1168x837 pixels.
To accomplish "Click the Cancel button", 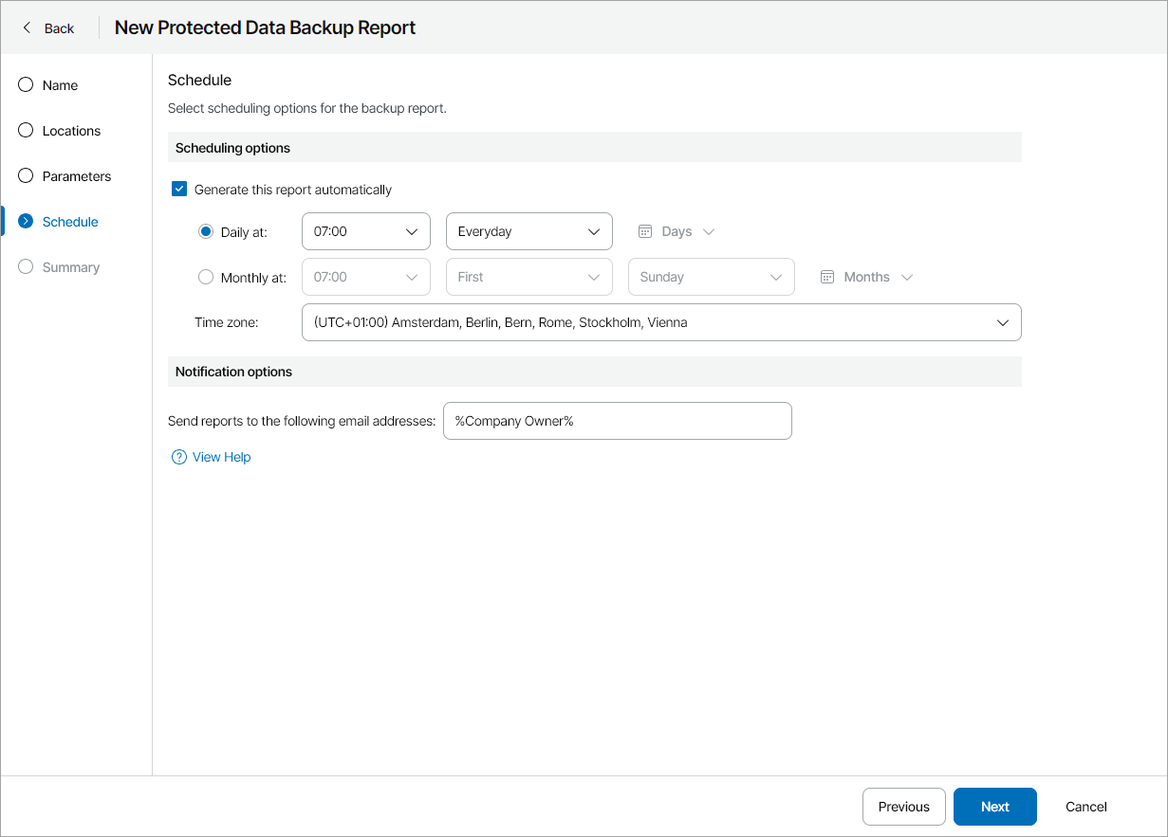I will tap(1085, 807).
